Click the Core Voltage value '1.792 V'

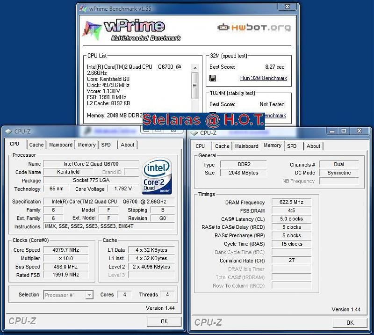123,189
